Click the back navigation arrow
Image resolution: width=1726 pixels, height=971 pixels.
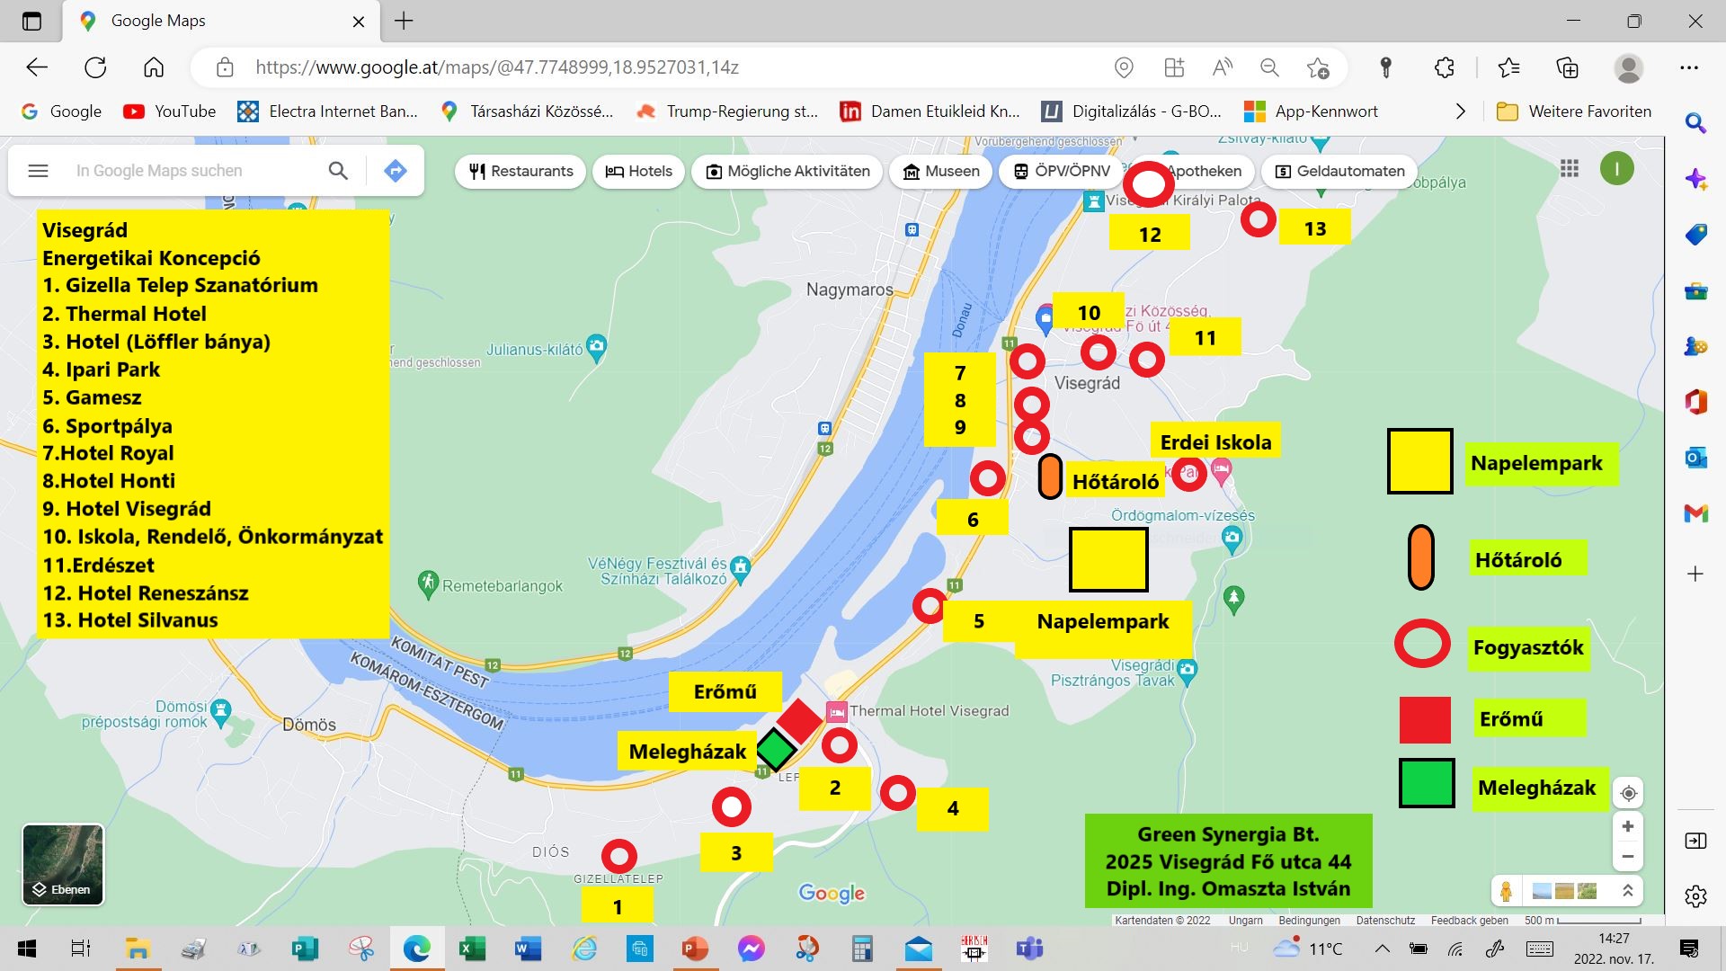click(x=37, y=67)
